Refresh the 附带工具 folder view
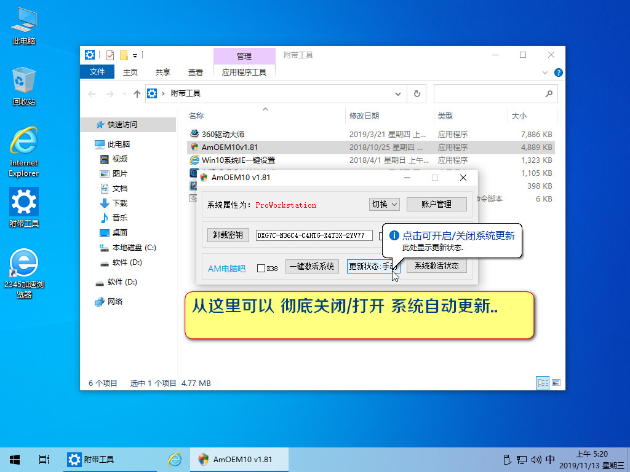The height and width of the screenshot is (472, 630). click(x=417, y=94)
